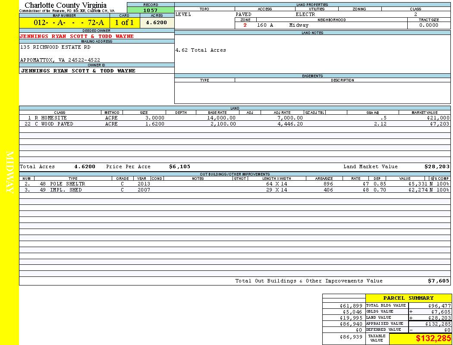This screenshot has width=453, height=345.
Task: Click the owner ID name in bold black
Action: coord(78,71)
